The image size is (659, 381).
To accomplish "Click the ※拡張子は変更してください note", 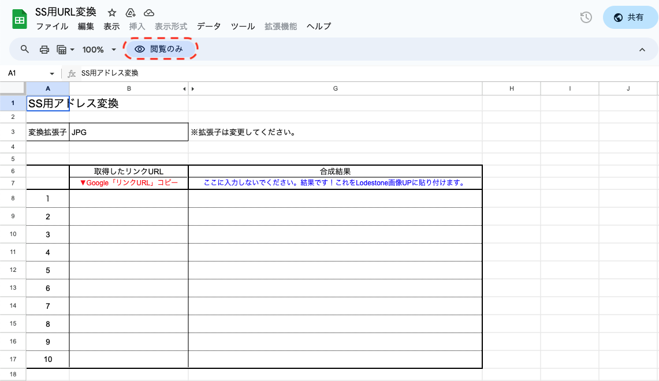I will (243, 132).
